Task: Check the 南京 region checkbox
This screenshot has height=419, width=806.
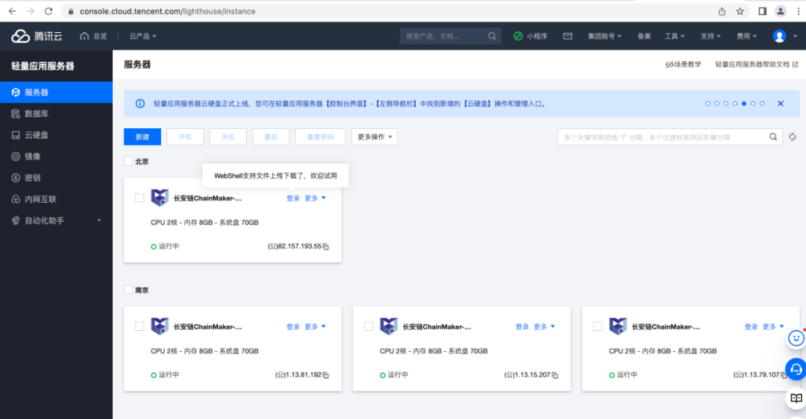Action: [128, 289]
